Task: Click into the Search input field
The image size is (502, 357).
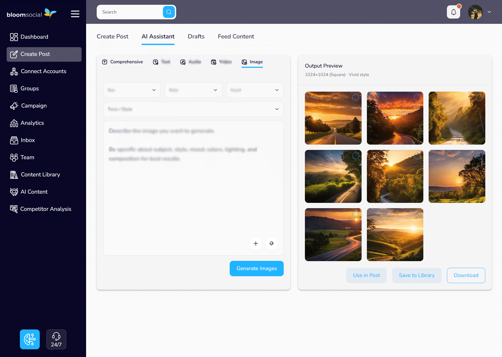Action: click(130, 12)
